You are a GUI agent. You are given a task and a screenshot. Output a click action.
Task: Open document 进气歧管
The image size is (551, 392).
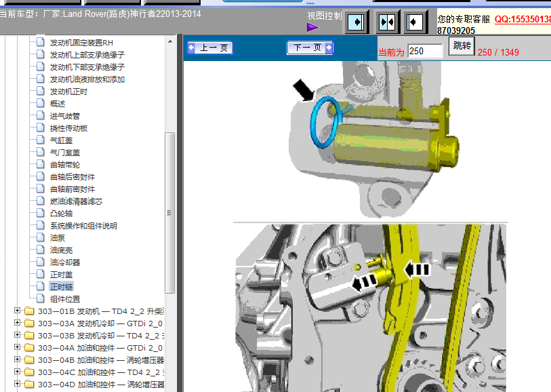(x=65, y=116)
